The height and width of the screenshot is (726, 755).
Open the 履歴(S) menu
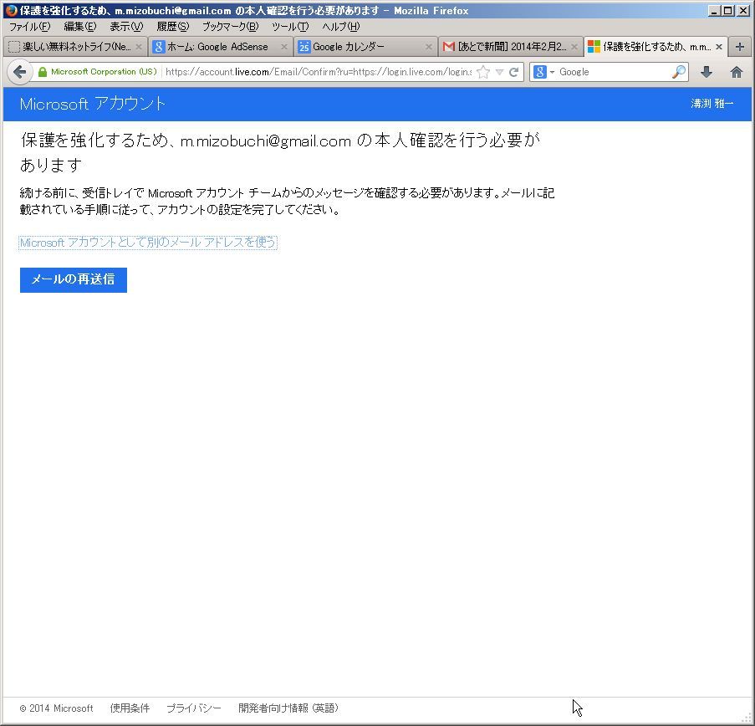pos(173,27)
